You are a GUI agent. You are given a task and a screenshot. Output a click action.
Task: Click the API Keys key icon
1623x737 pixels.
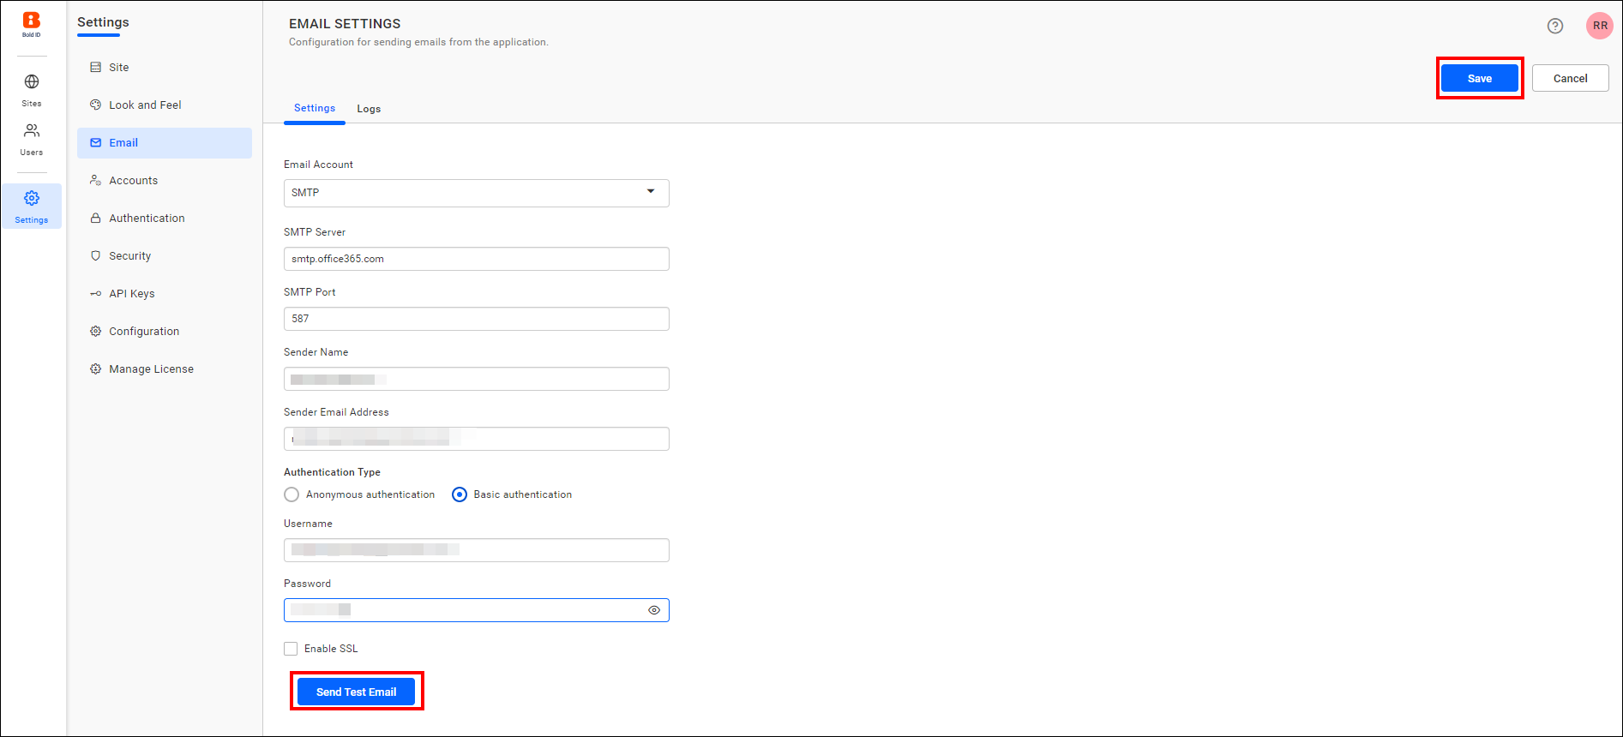pos(96,294)
